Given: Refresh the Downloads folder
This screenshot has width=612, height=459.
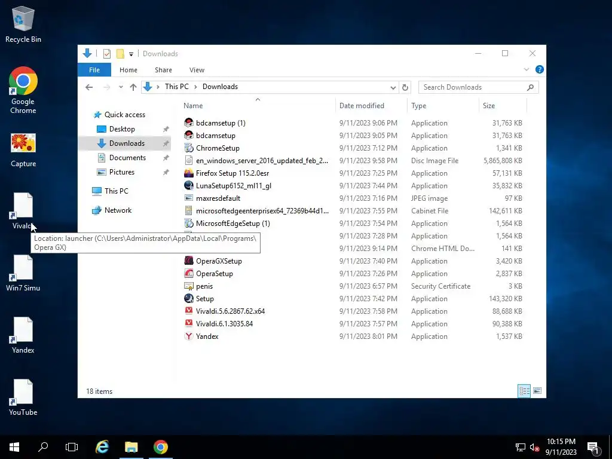Looking at the screenshot, I should [x=405, y=87].
